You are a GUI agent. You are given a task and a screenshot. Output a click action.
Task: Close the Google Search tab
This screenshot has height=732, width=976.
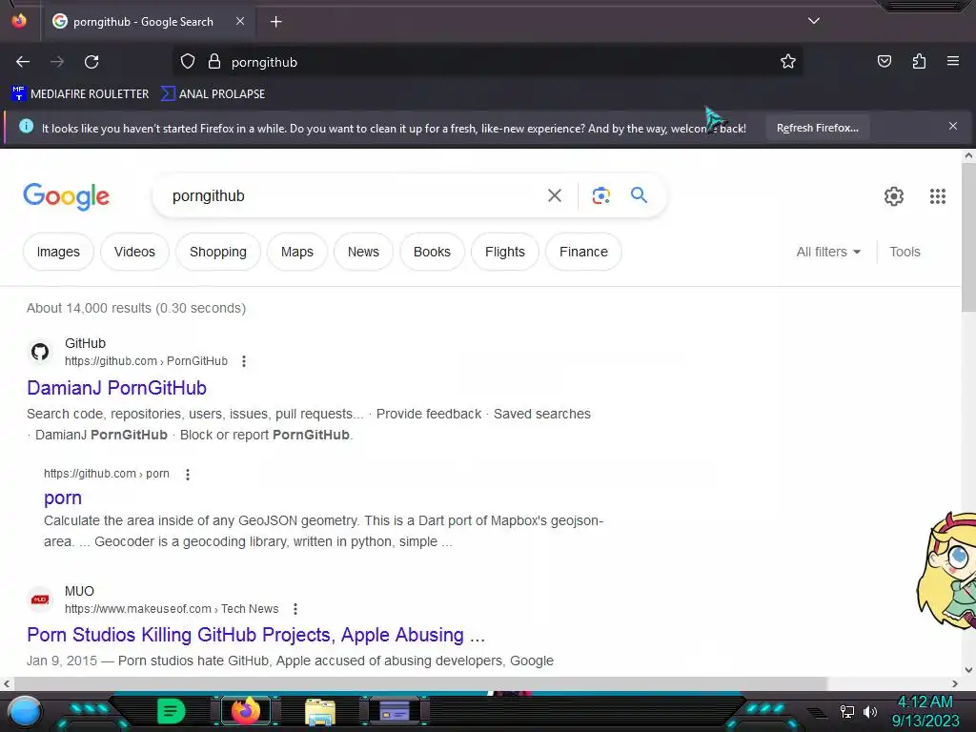240,21
